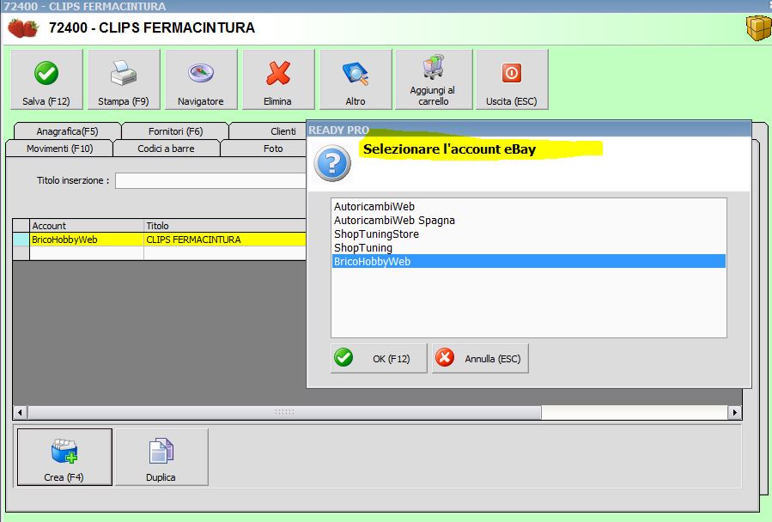Select highlighted BricoHobbyWeb in dialog list
This screenshot has height=522, width=772.
528,262
